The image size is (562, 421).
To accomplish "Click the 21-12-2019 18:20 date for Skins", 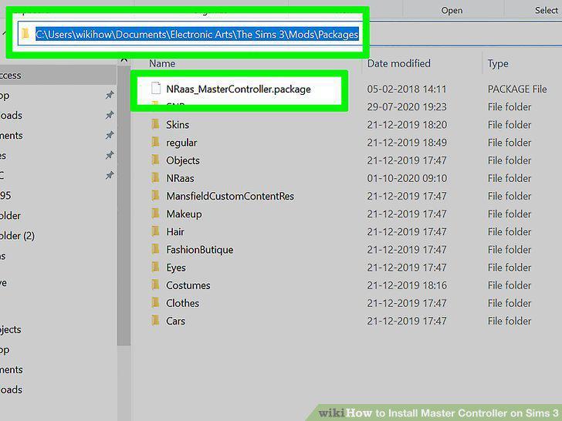I will point(407,125).
